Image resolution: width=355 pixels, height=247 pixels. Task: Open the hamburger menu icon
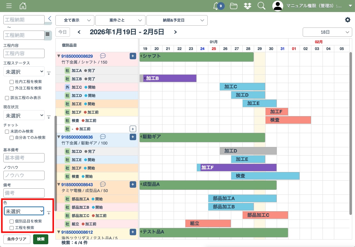[9, 6]
